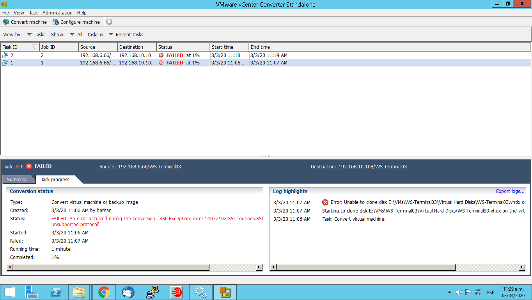Open the Export logs link
The height and width of the screenshot is (300, 532).
pos(510,191)
